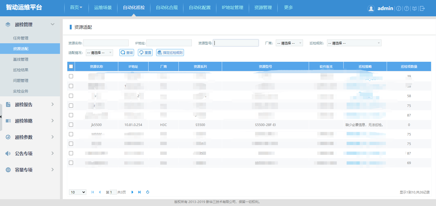Open the help question mark icon
The width and height of the screenshot is (436, 206).
(407, 8)
